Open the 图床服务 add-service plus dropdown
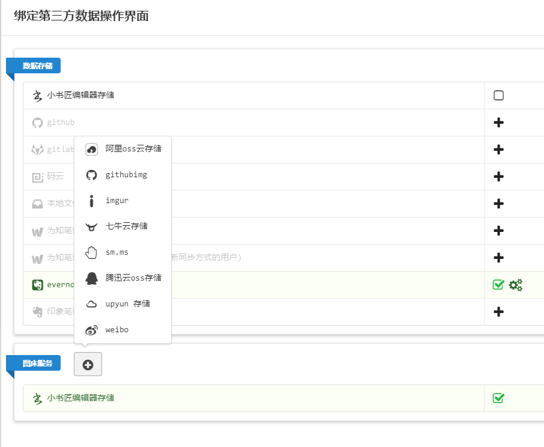The image size is (544, 447). (88, 365)
